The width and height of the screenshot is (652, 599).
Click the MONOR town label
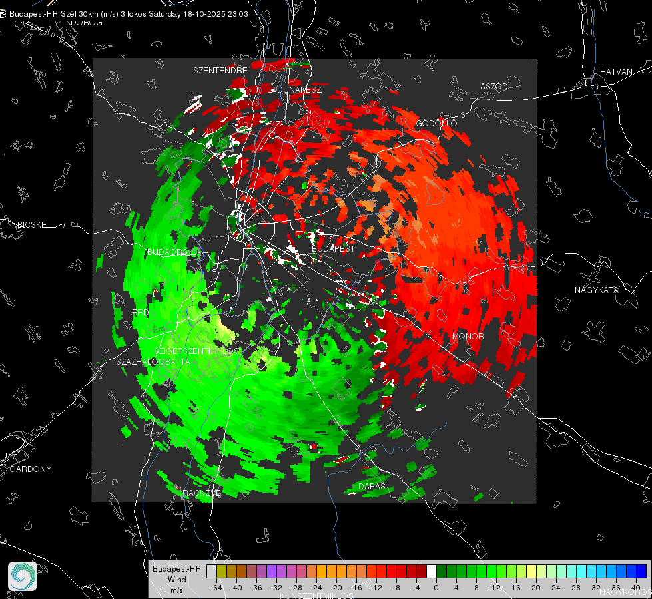tap(468, 336)
